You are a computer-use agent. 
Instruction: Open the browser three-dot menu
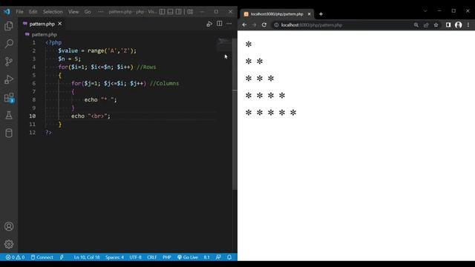point(468,24)
